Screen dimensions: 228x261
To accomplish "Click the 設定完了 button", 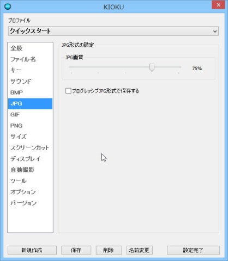I will [193, 250].
